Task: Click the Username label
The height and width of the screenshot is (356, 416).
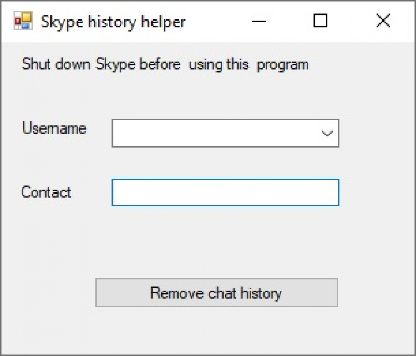Action: [x=54, y=128]
